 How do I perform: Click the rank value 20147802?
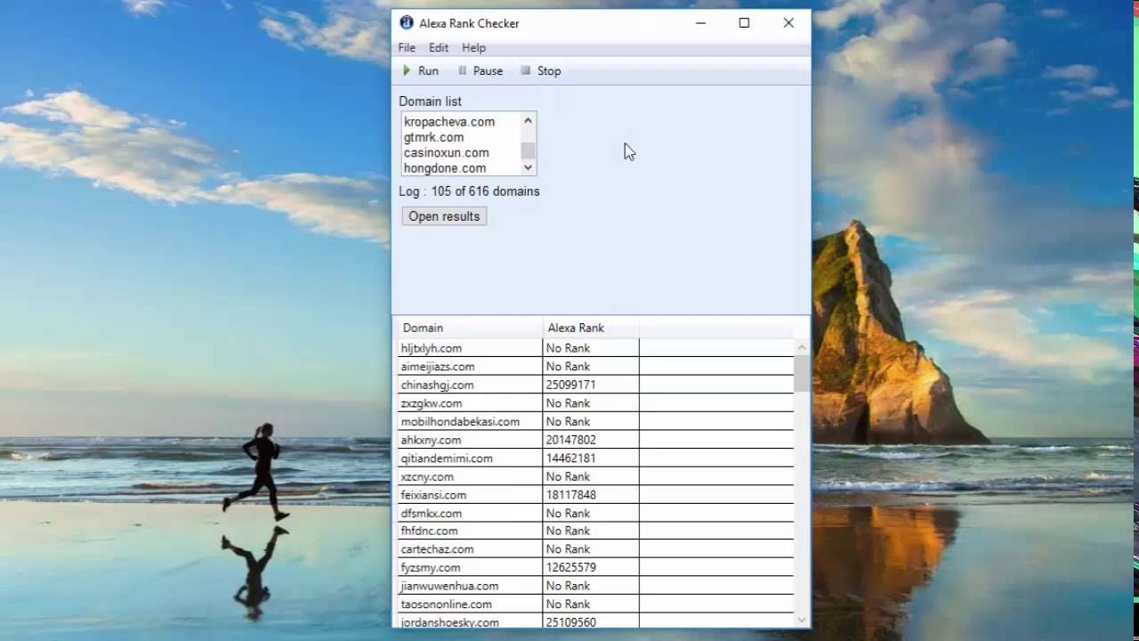[x=570, y=440]
